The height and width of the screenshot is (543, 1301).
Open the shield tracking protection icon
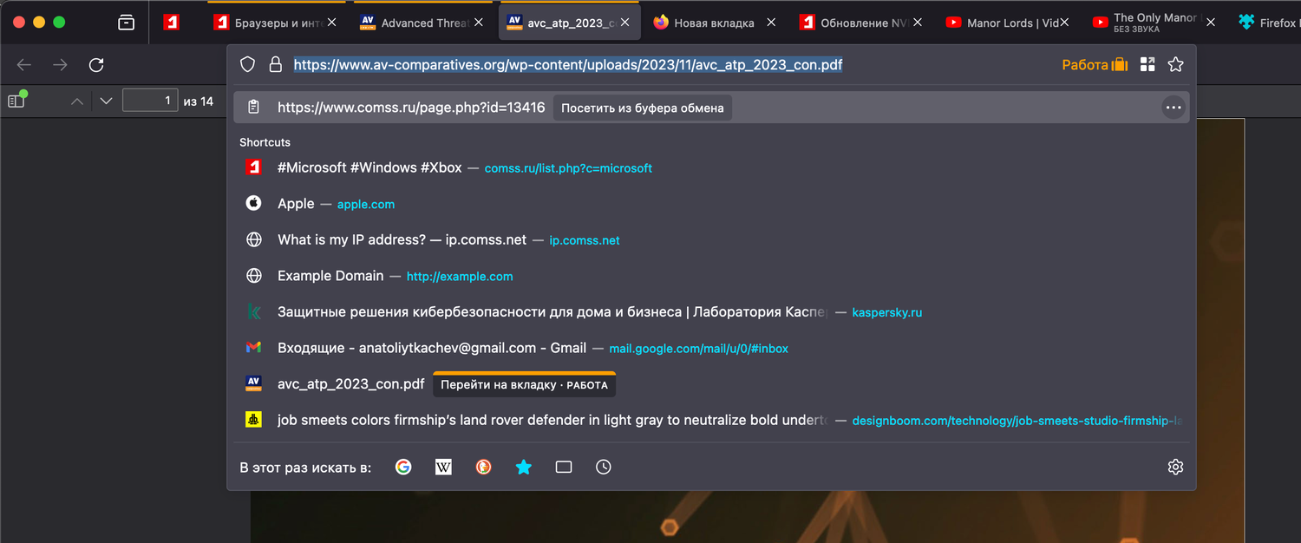tap(247, 65)
